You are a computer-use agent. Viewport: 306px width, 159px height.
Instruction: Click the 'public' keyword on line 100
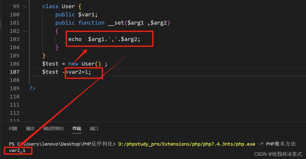[65, 15]
